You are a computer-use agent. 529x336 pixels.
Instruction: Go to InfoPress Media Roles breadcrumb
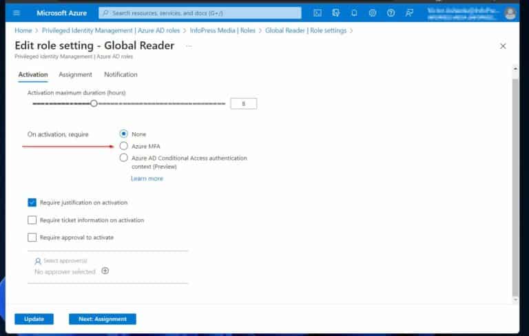pos(222,30)
